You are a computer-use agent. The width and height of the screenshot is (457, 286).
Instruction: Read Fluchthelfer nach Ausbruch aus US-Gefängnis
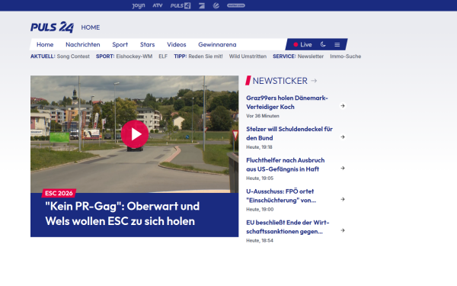coord(286,165)
